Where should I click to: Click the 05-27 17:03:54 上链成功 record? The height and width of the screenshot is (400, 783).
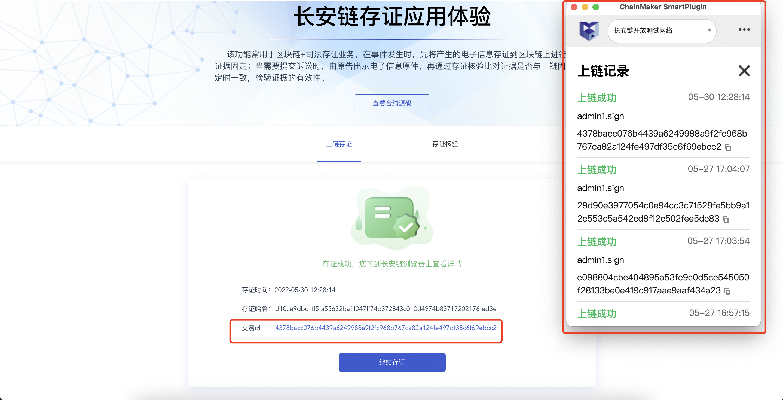click(596, 241)
